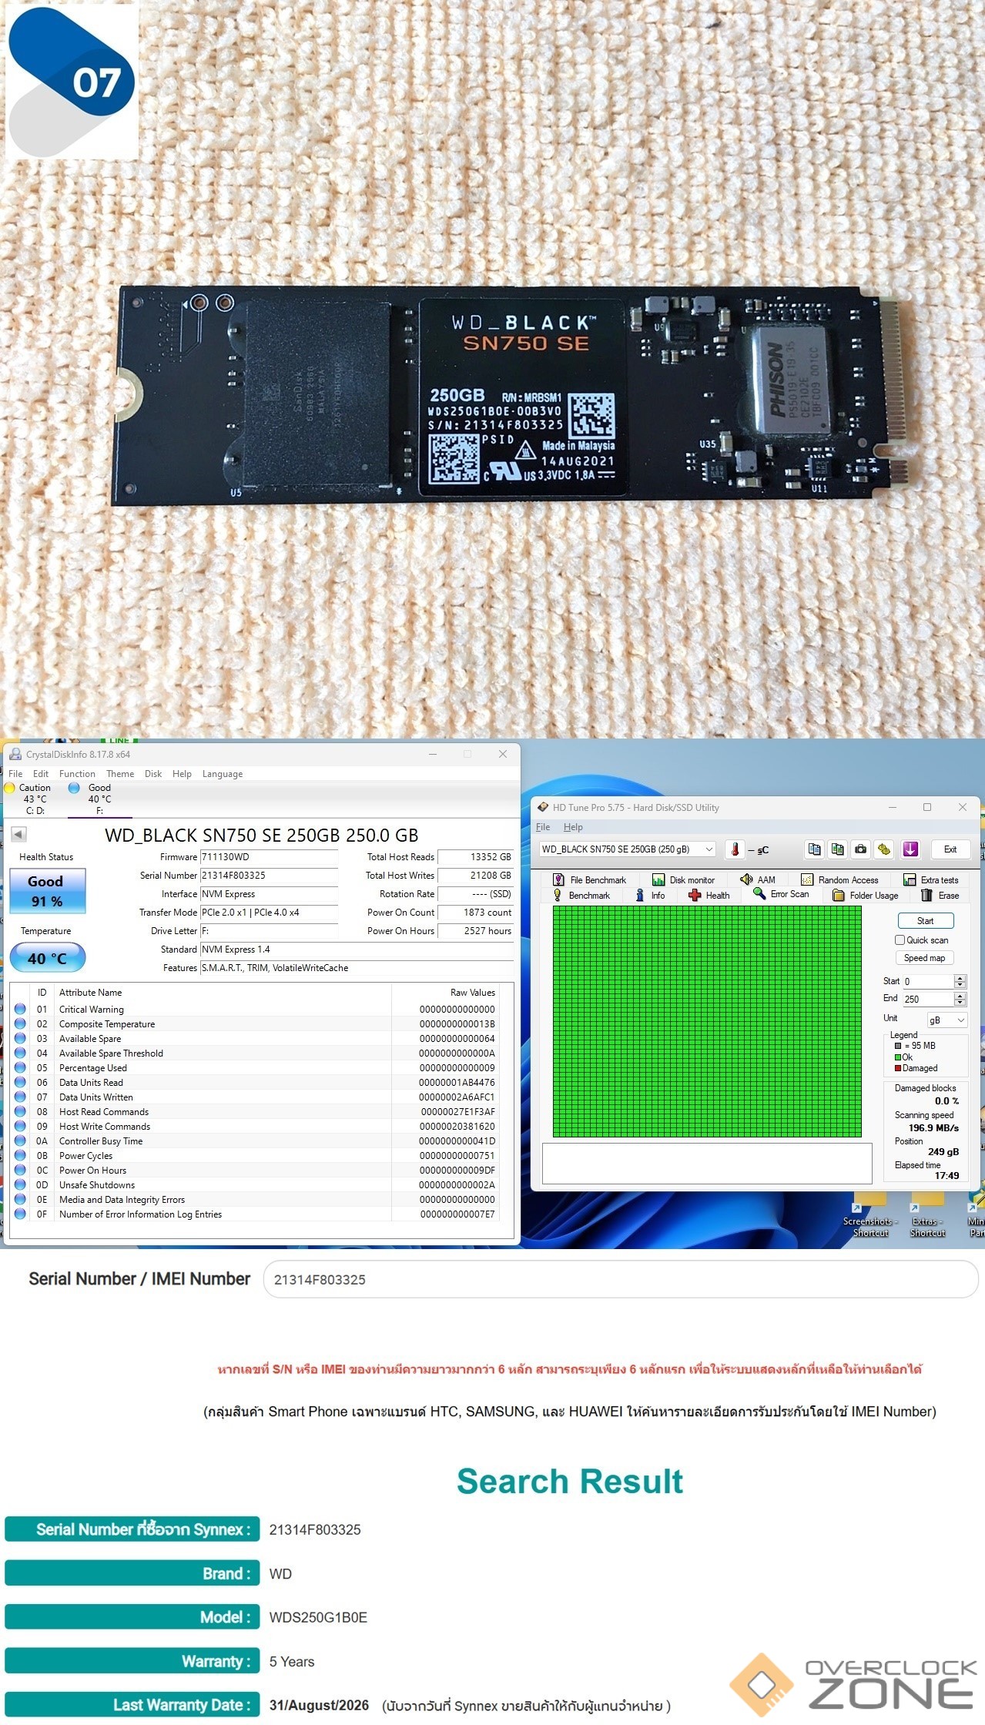Copy text results to clipboard in HD Tune
Screen dimensions: 985x1725
[814, 849]
